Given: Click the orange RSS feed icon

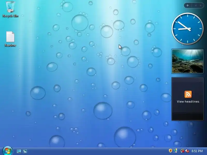Looking at the screenshot, I should click(188, 94).
